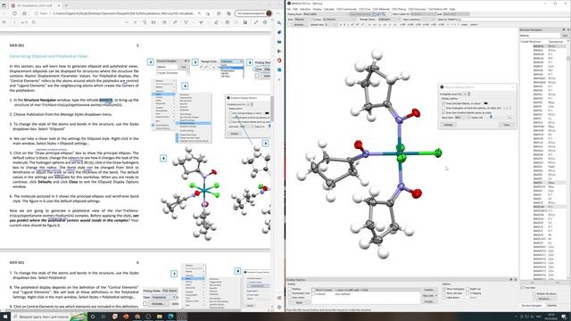571x321 pixels.
Task: Toggle the Tree View checkbox
Action: (x=522, y=287)
